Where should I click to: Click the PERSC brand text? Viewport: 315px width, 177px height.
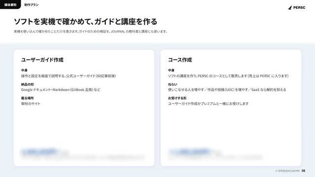[299, 8]
